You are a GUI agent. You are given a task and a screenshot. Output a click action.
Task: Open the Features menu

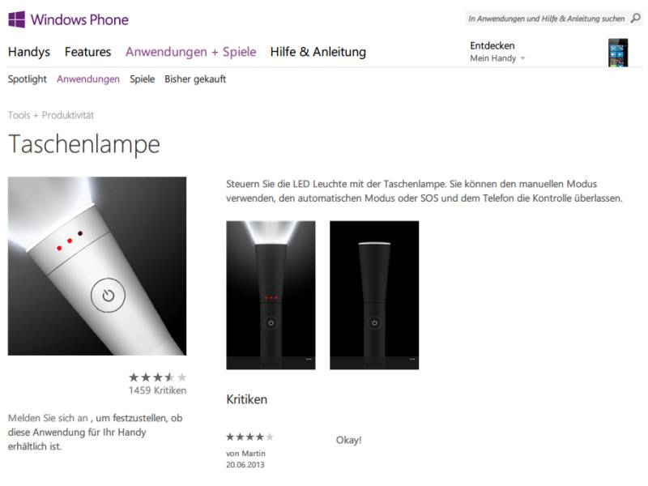87,52
